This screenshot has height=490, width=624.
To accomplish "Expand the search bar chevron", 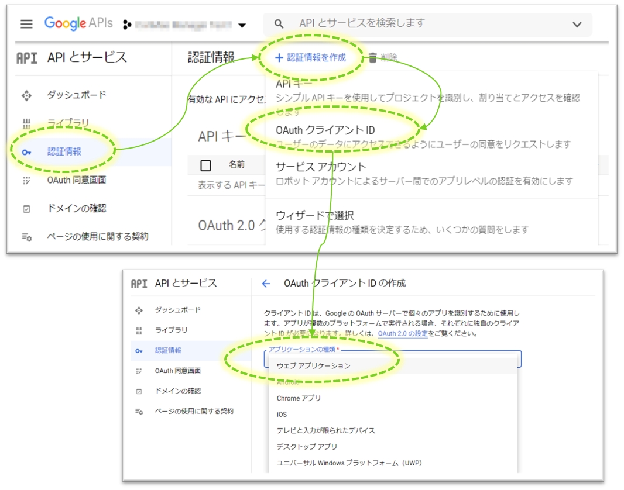I will coord(577,25).
